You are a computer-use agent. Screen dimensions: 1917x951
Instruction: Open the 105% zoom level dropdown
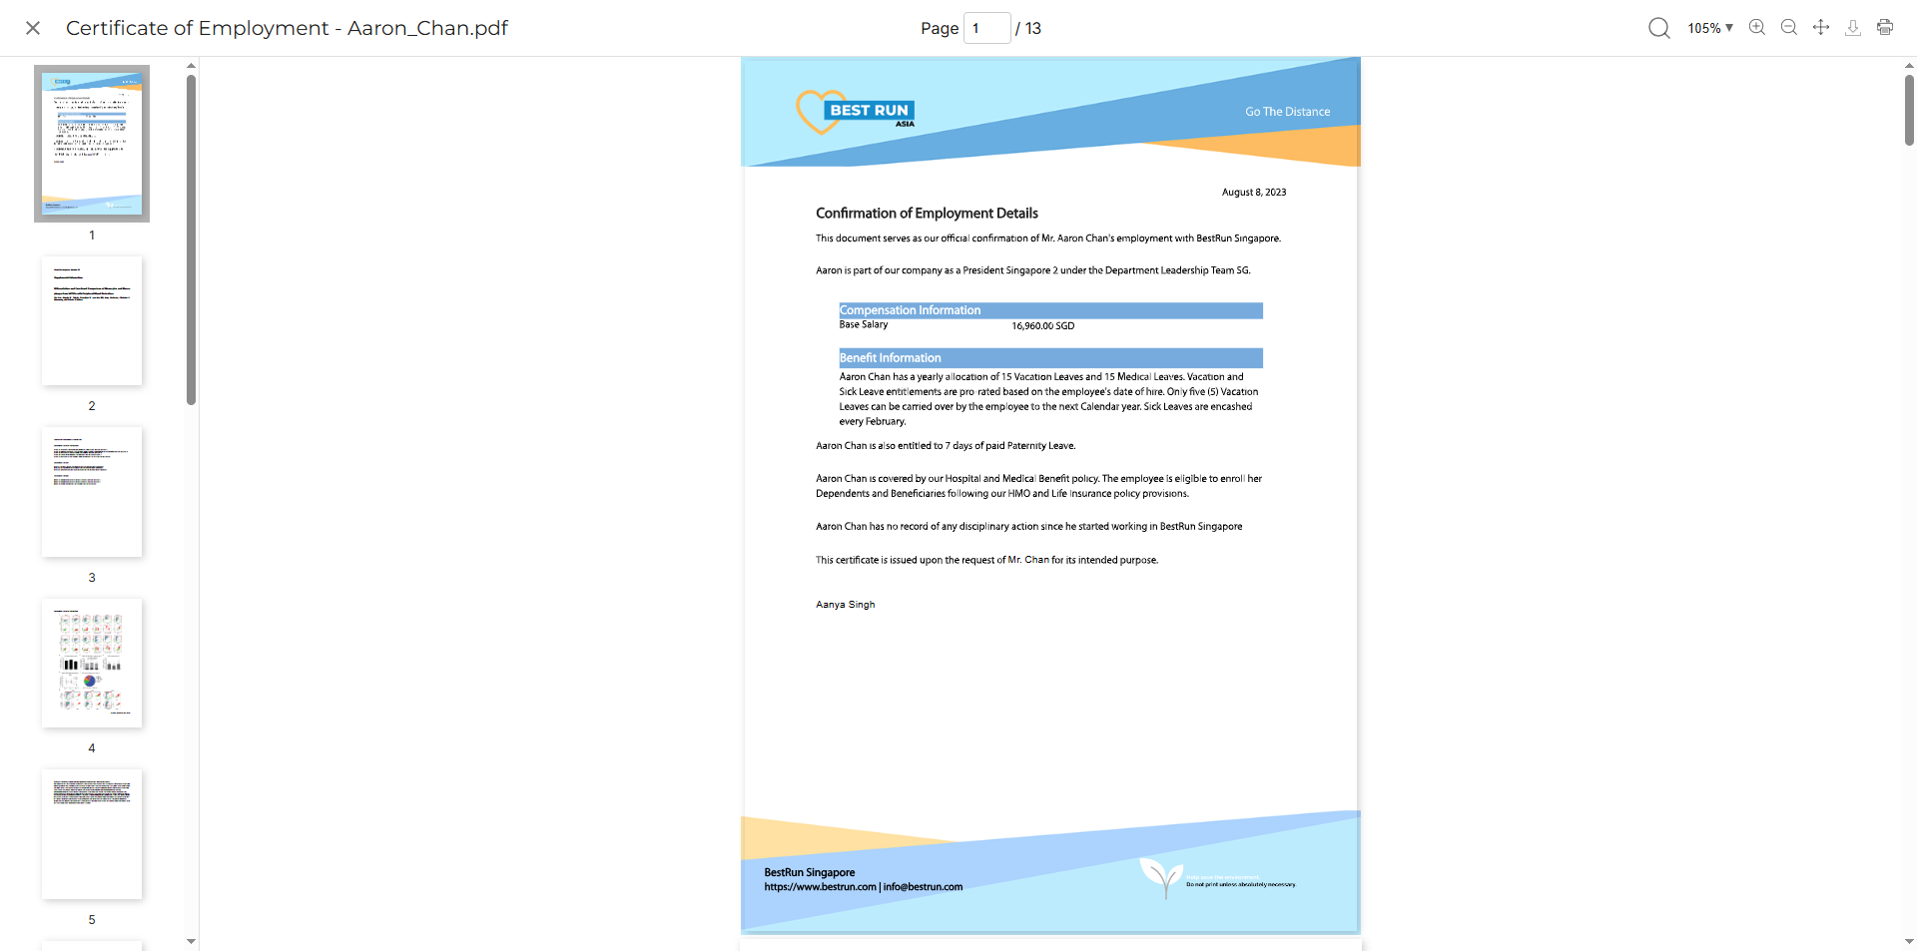click(1709, 28)
